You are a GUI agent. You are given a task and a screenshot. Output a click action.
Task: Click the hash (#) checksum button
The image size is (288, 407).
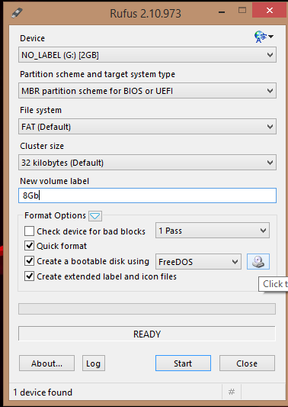(x=232, y=392)
